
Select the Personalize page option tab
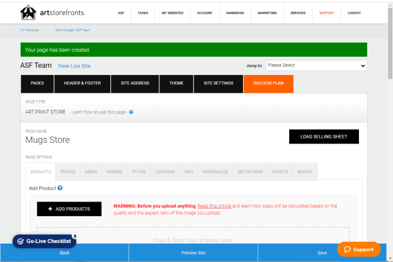click(x=215, y=172)
